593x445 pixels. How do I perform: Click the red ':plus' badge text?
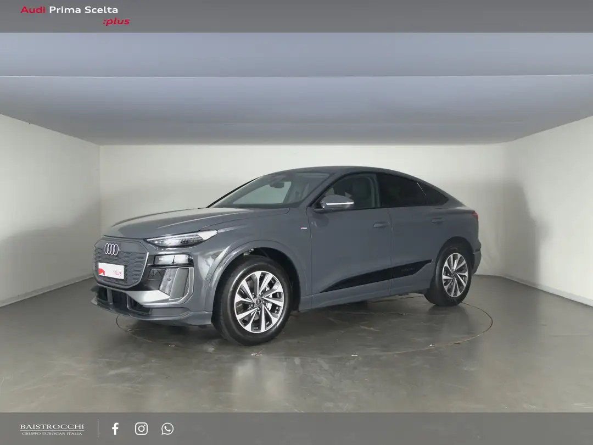[116, 22]
